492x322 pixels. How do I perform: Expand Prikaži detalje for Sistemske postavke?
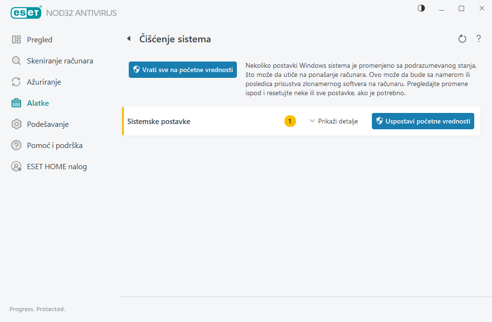click(x=334, y=122)
